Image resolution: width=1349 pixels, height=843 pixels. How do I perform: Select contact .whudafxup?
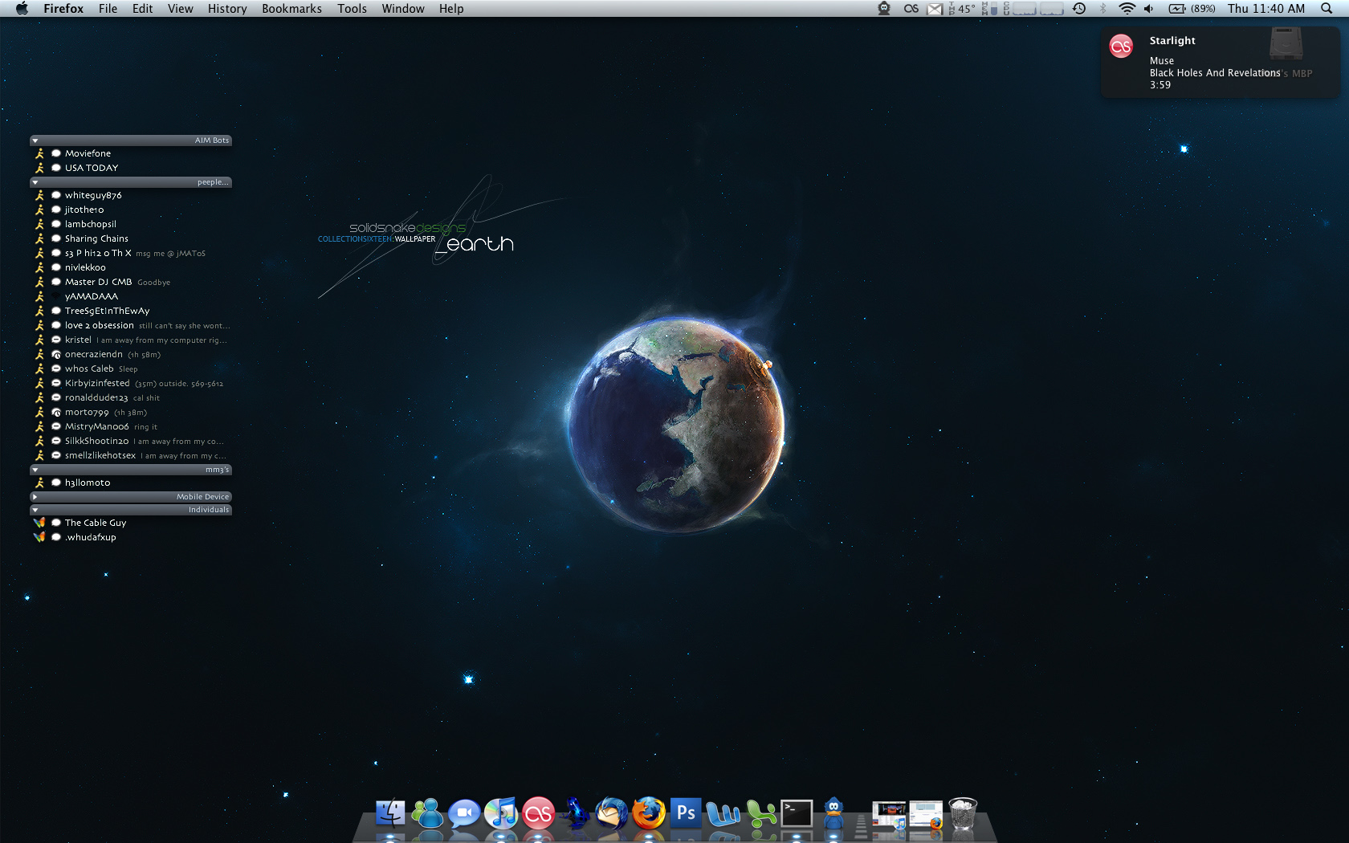click(131, 537)
